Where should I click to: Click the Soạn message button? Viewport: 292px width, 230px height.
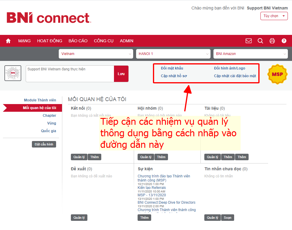(228, 218)
